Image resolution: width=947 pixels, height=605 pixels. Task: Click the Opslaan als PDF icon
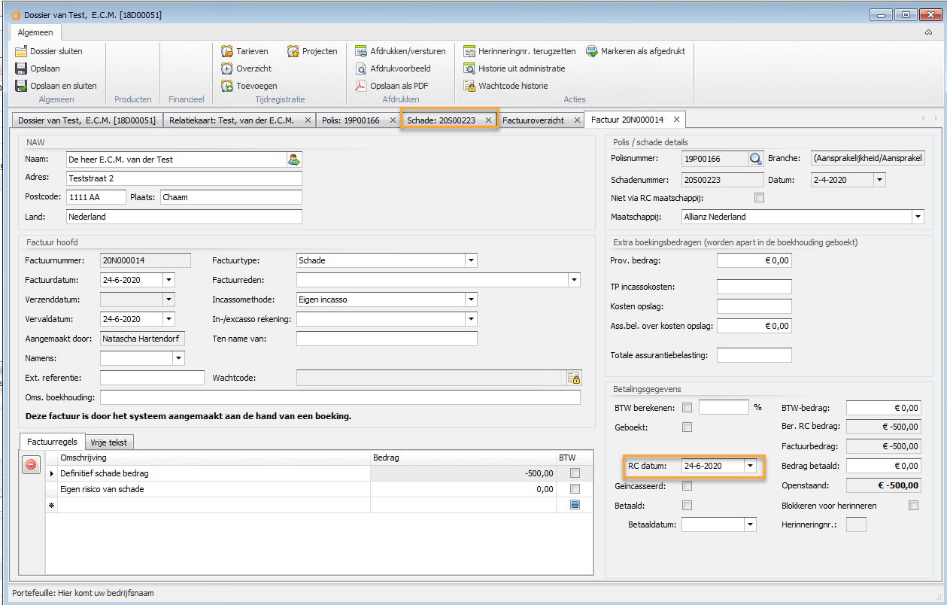361,86
